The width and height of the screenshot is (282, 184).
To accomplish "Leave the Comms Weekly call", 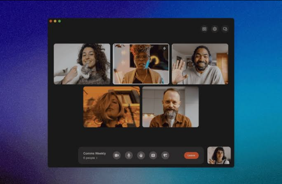I will click(x=192, y=155).
